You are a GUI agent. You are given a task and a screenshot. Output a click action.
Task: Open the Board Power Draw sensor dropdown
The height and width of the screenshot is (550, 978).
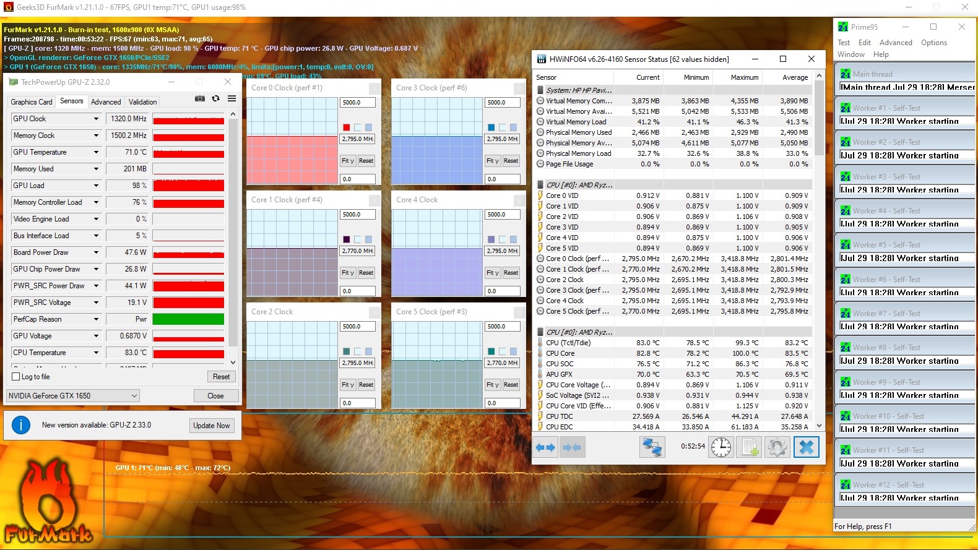(96, 252)
